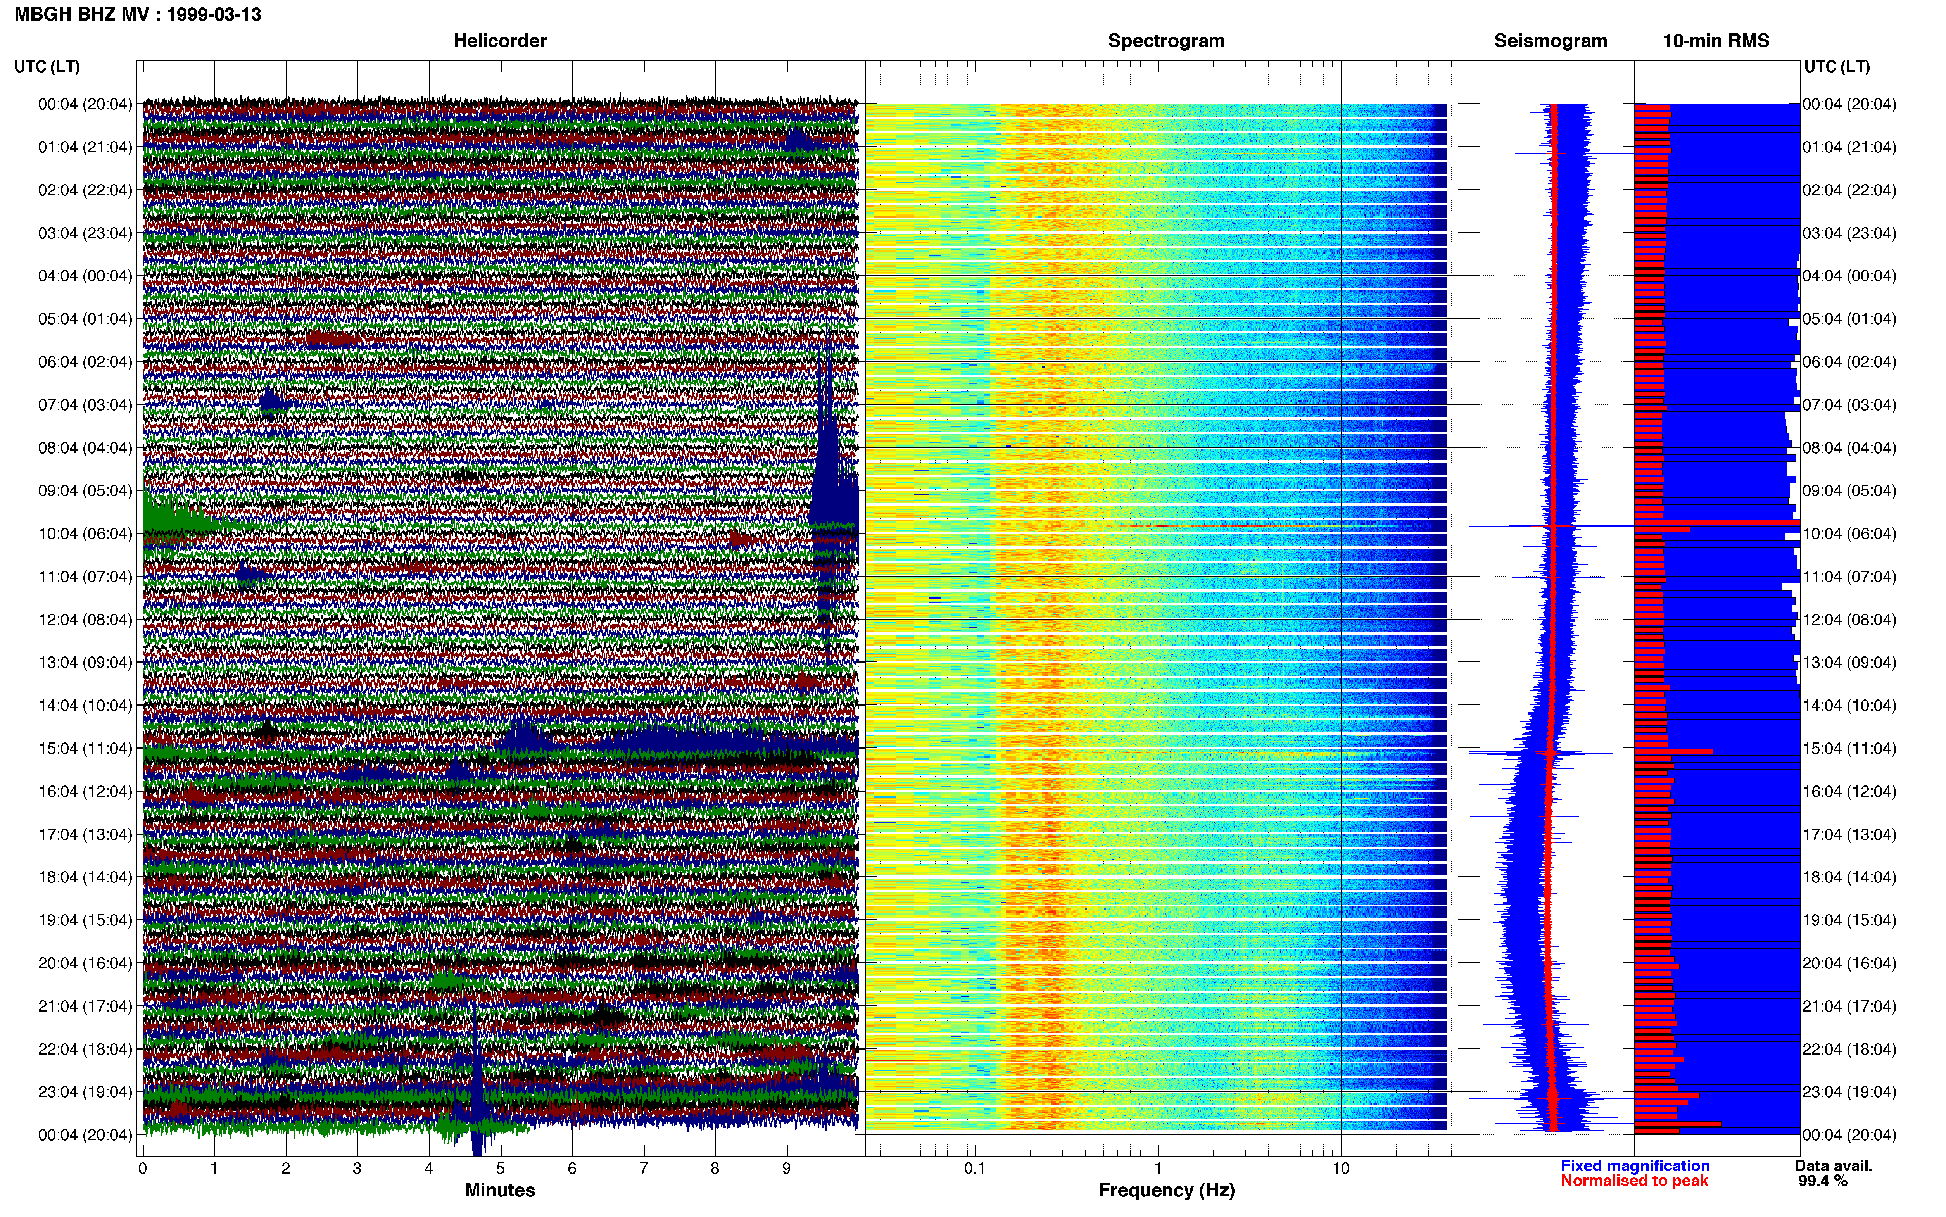This screenshot has height=1217, width=1946.
Task: Click left time label '01:04 (21:04)'
Action: click(x=85, y=147)
